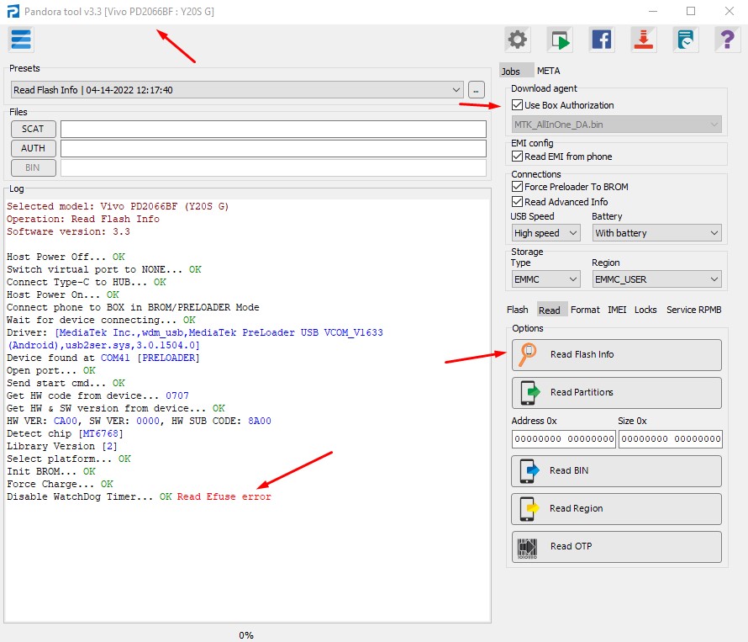Open the blue hamburger main menu
The width and height of the screenshot is (748, 642).
(21, 40)
